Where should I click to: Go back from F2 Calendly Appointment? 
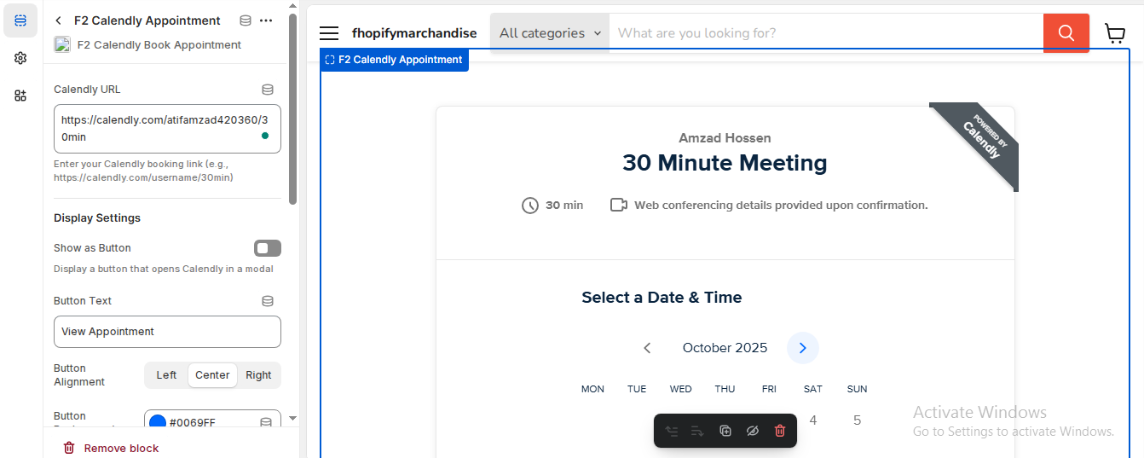[x=58, y=20]
